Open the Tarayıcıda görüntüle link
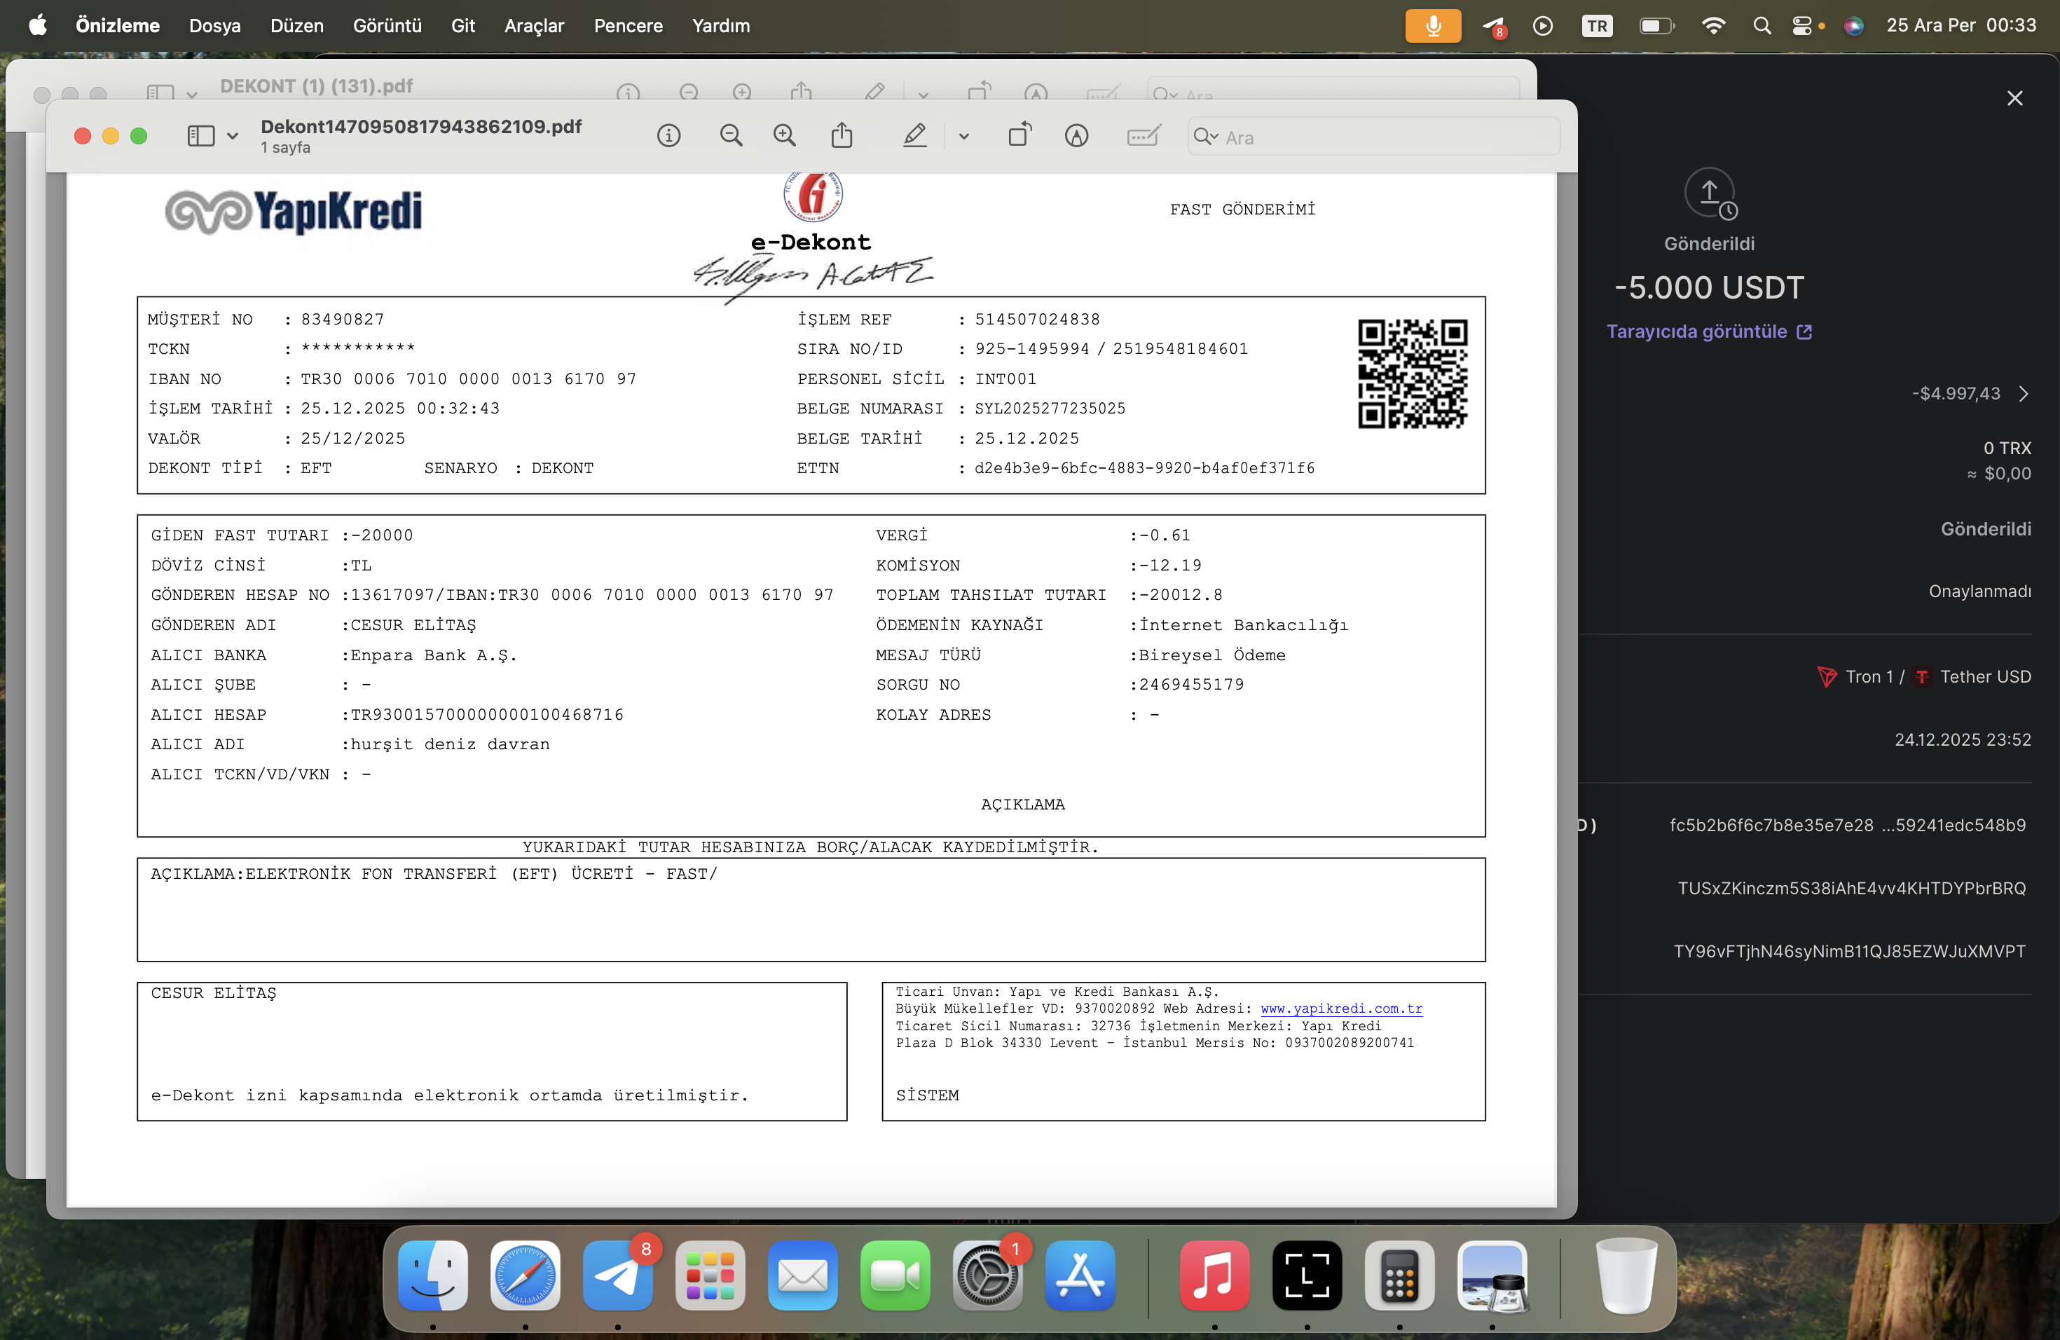Screen dimensions: 2060x1340 coord(1708,331)
